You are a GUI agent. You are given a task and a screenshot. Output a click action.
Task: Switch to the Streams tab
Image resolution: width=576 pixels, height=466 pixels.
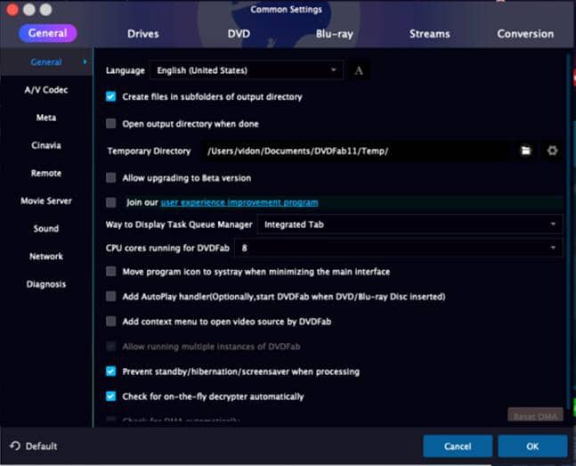point(430,34)
